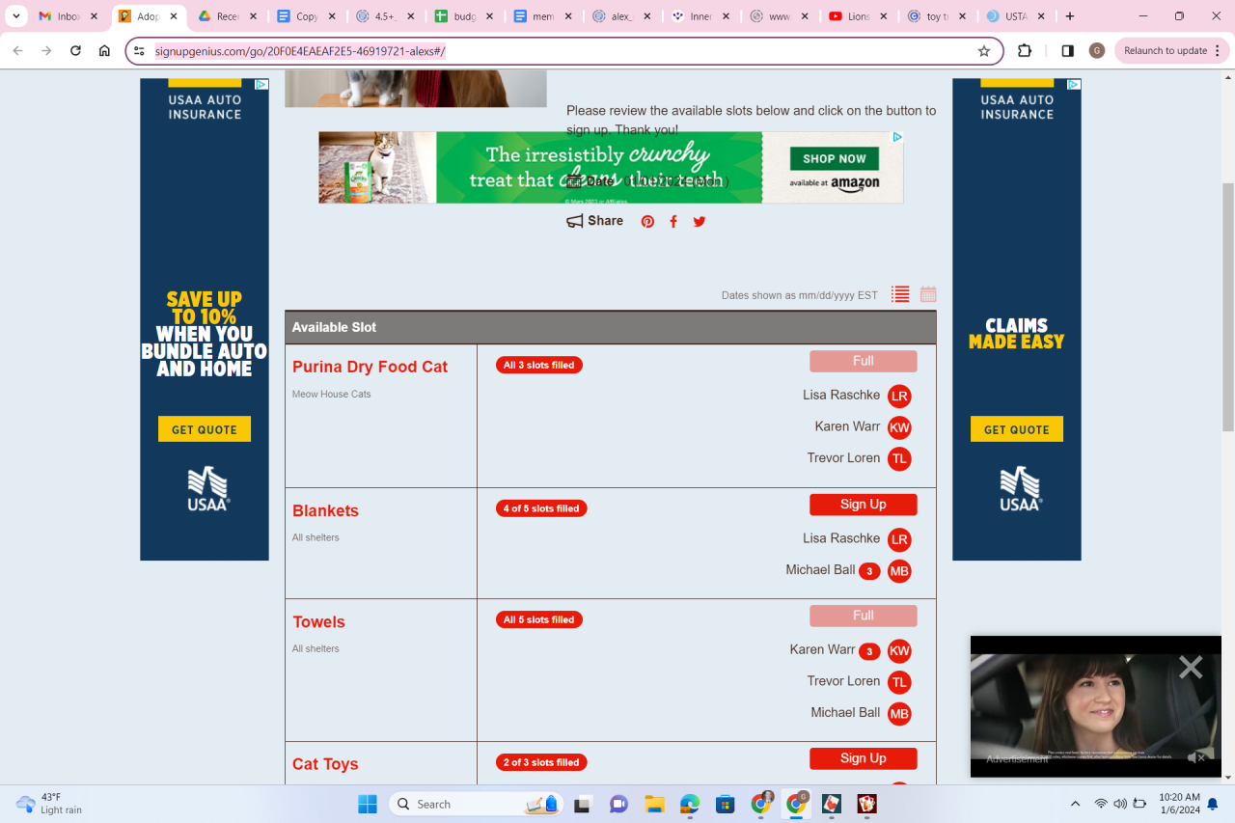This screenshot has height=823, width=1235.
Task: Click the megaphone Share link
Action: tap(595, 221)
